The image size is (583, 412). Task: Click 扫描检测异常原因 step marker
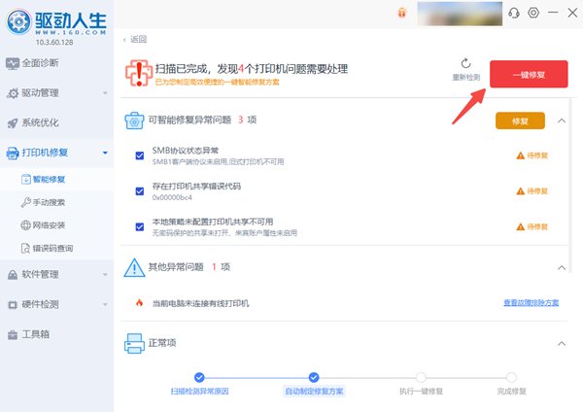tap(199, 377)
